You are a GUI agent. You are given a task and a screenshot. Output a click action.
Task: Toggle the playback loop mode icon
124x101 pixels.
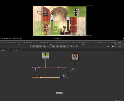coord(27,47)
